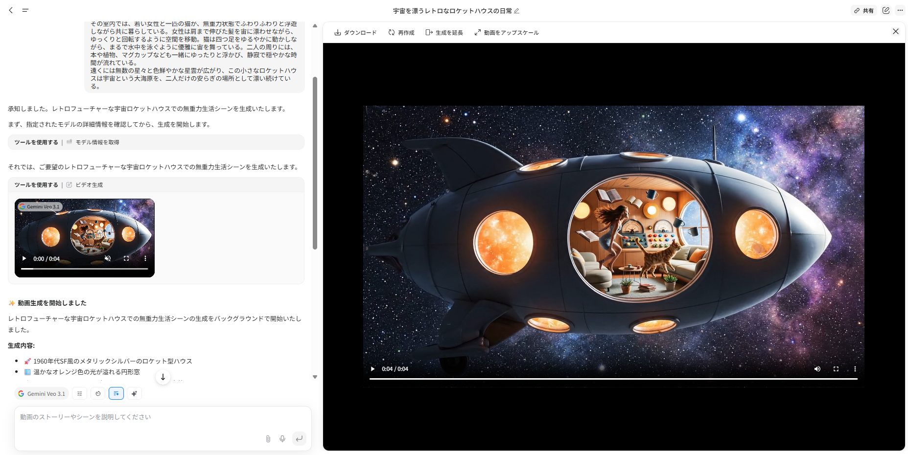This screenshot has width=908, height=455.
Task: Click the microphone voice input icon
Action: coord(282,439)
